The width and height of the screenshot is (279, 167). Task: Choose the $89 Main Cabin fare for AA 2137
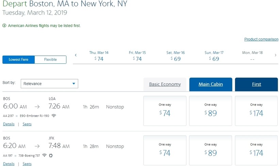[x=211, y=111]
